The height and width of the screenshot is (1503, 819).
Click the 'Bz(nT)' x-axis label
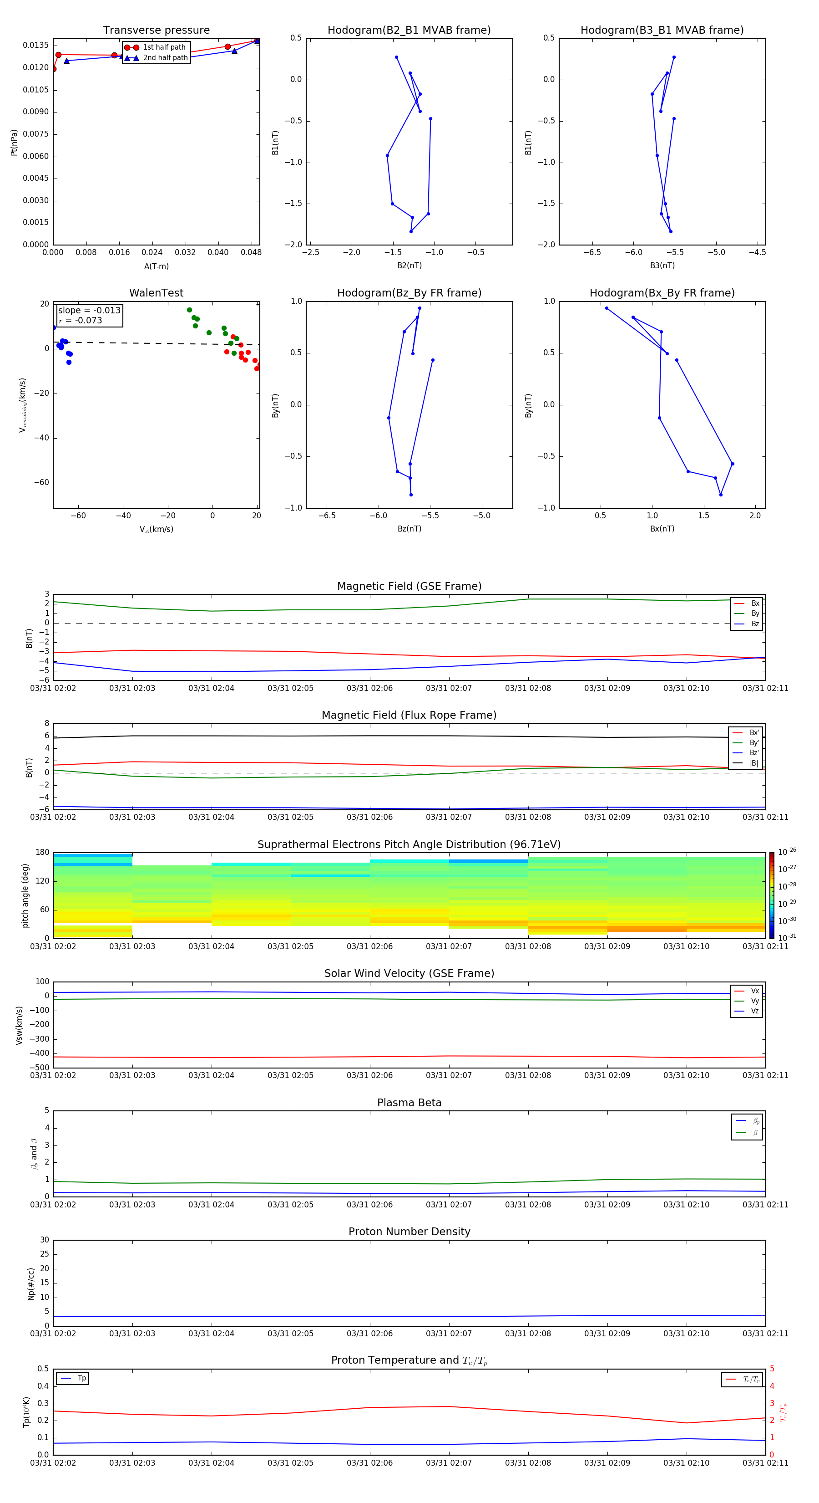pyautogui.click(x=409, y=529)
